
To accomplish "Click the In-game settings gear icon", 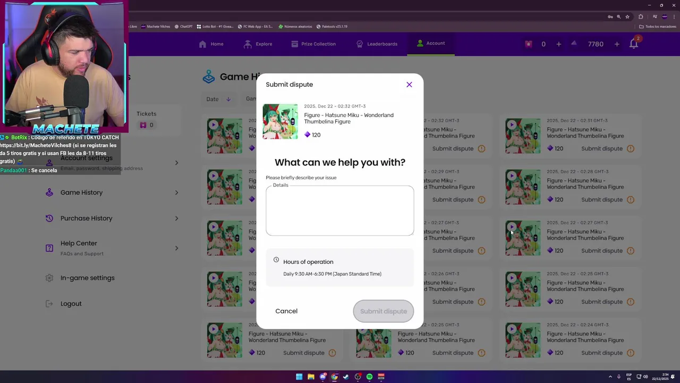I will pyautogui.click(x=49, y=278).
